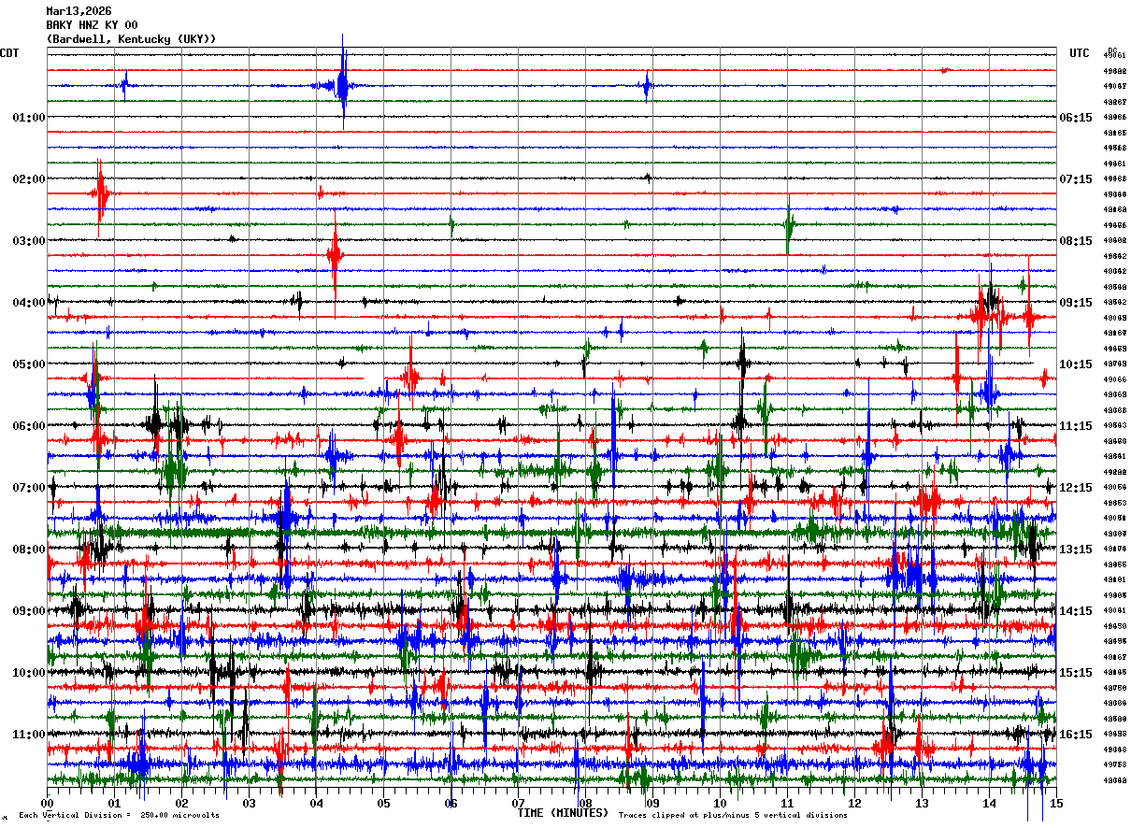Click the 'Each Vertical Division = 250.00 microvolts' note
Image resolution: width=1131 pixels, height=828 pixels.
coord(119,816)
